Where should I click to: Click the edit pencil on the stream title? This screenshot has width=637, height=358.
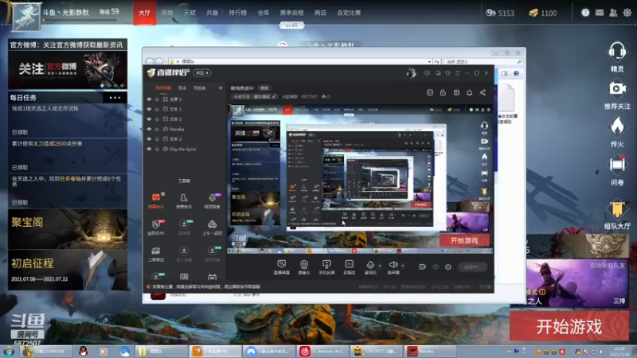tap(274, 96)
